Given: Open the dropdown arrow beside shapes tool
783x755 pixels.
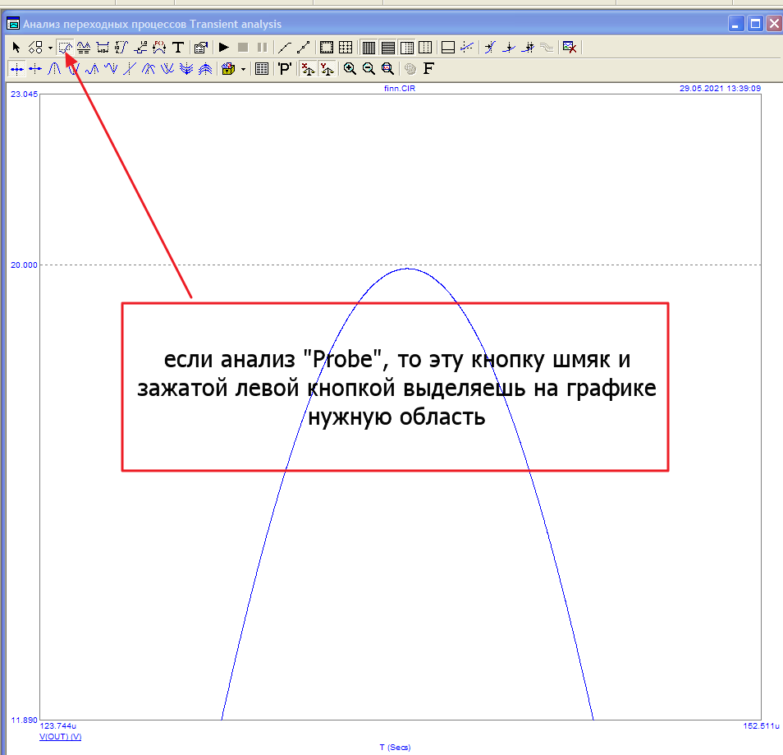Looking at the screenshot, I should click(50, 48).
